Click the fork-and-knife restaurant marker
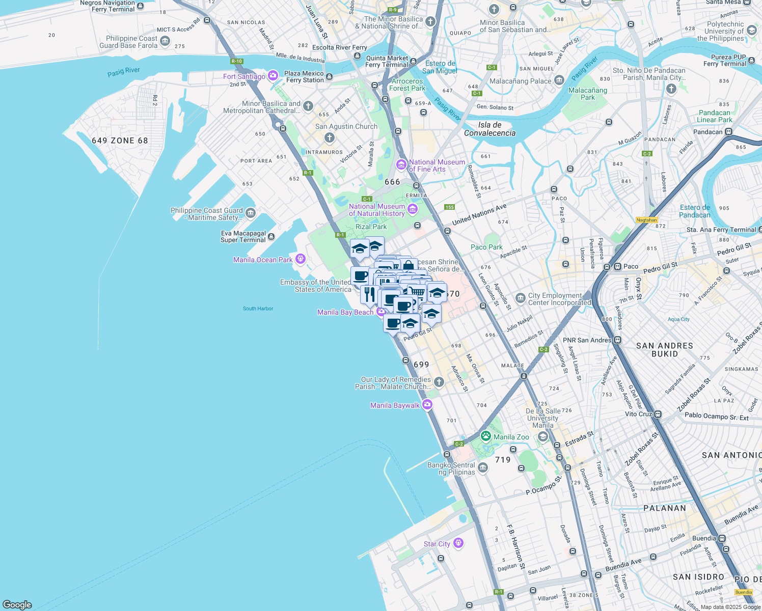 pyautogui.click(x=370, y=294)
